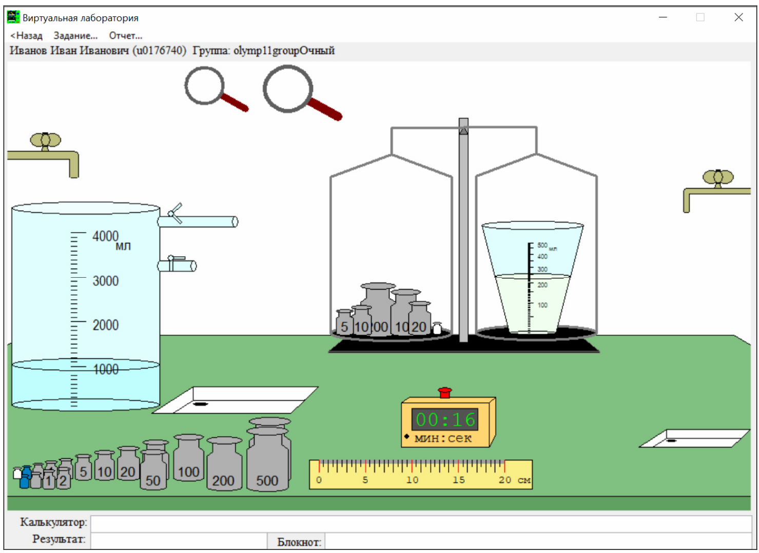Viewport: 759px width, 553px height.
Task: Click the balance center pillar
Action: coord(463,231)
